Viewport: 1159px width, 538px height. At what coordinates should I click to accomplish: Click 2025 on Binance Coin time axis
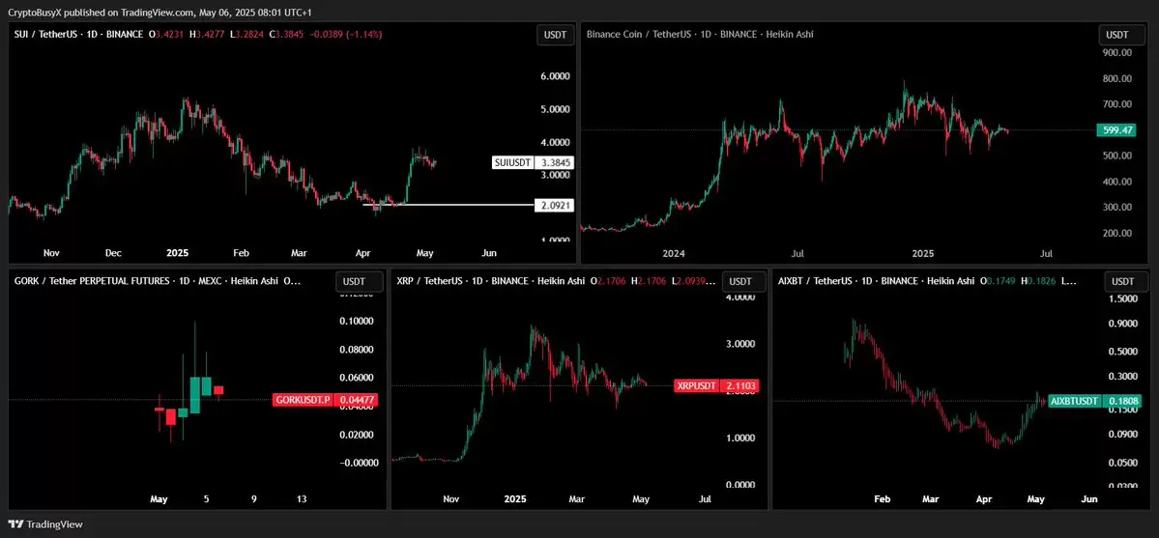pyautogui.click(x=923, y=253)
